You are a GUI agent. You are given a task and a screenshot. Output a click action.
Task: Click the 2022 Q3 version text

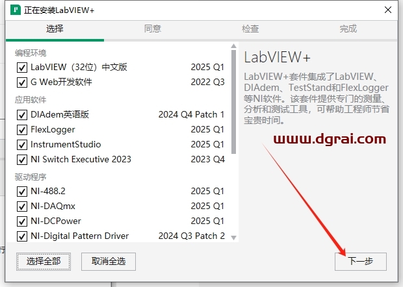click(x=207, y=82)
